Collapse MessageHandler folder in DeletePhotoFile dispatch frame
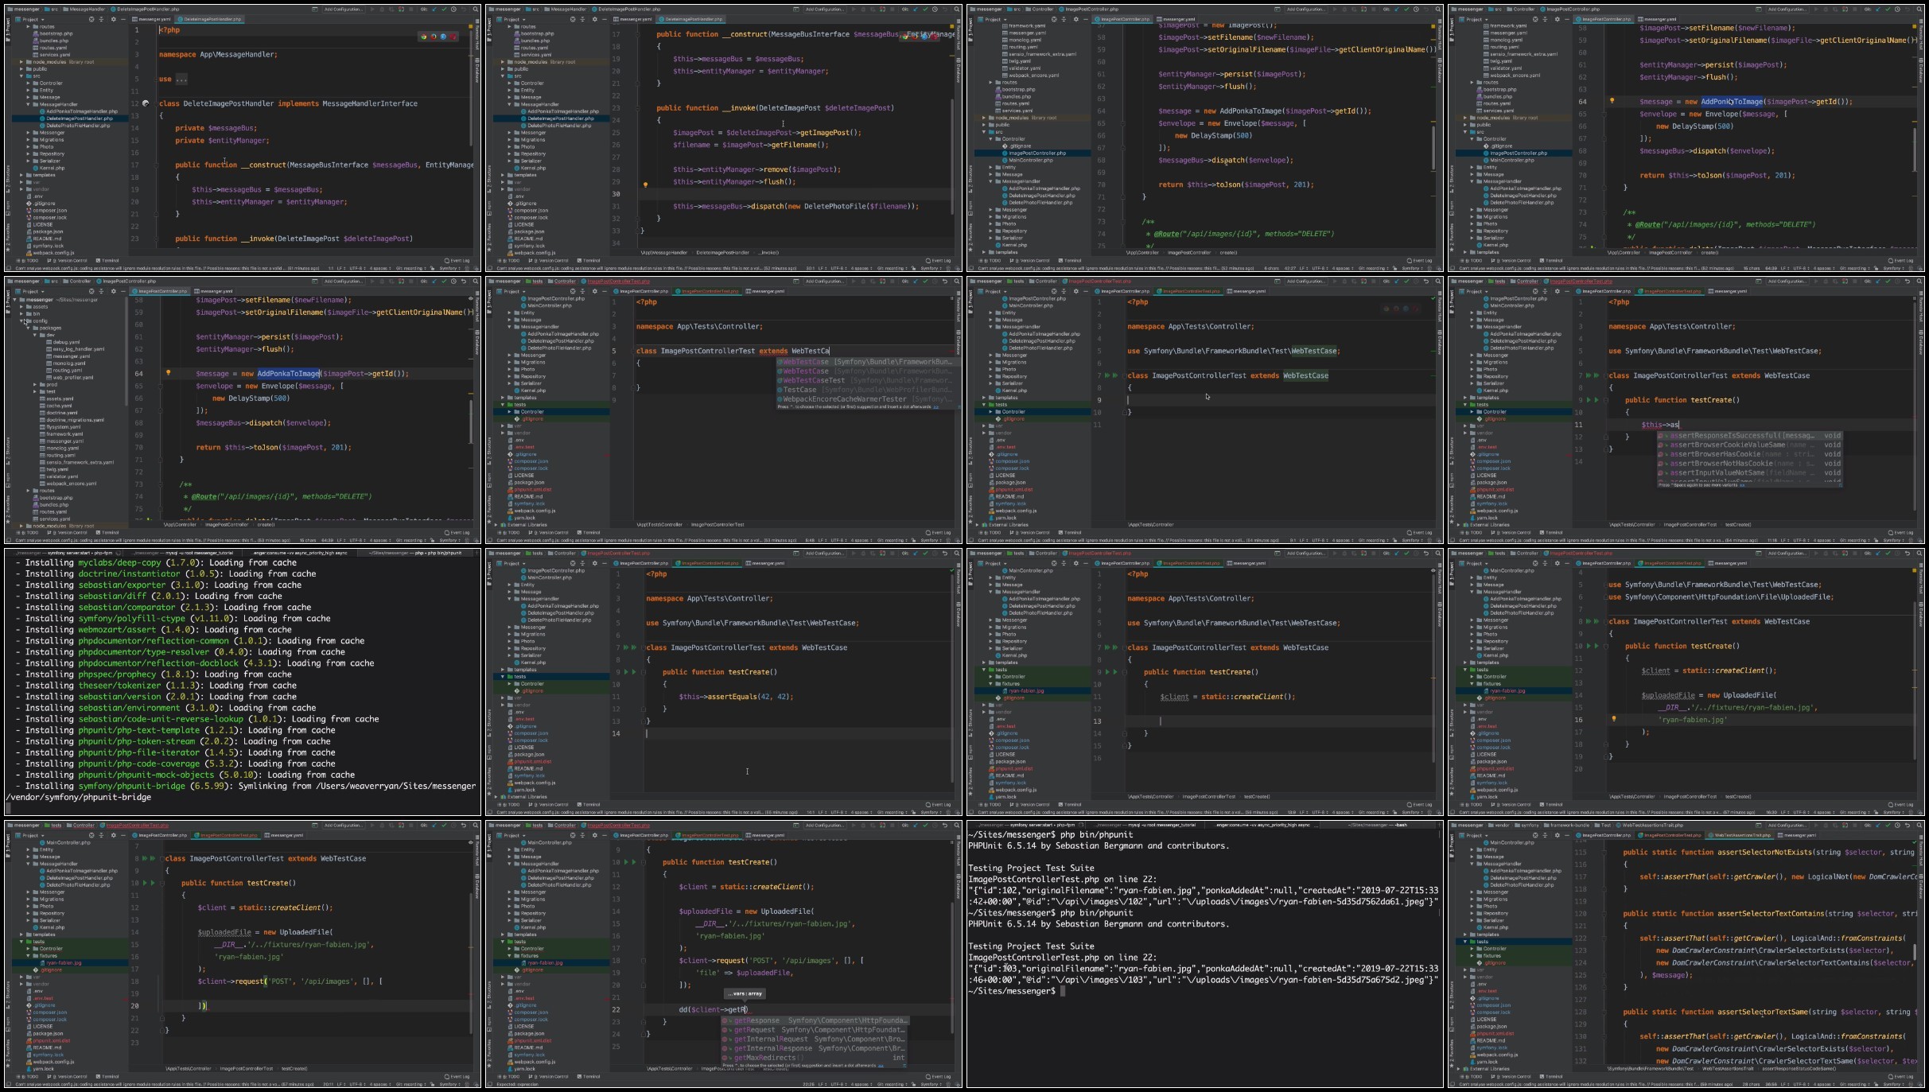1929x1092 pixels. click(509, 104)
